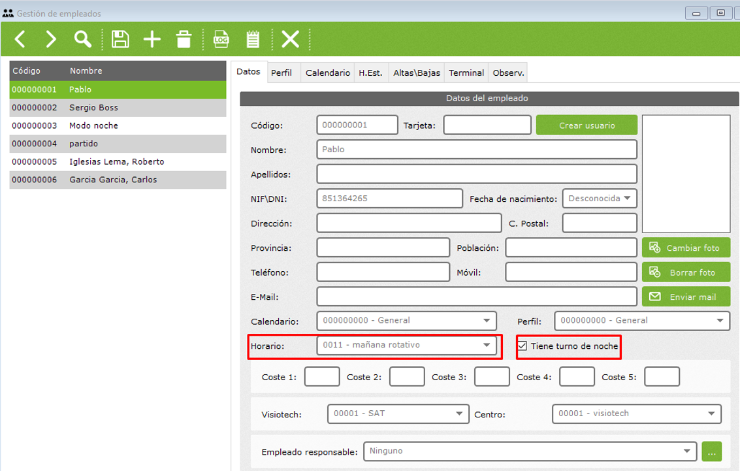The image size is (740, 471).
Task: Click the notepad report icon
Action: (x=253, y=40)
